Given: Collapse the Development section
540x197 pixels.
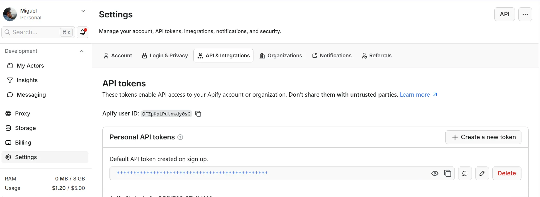Looking at the screenshot, I should 82,51.
